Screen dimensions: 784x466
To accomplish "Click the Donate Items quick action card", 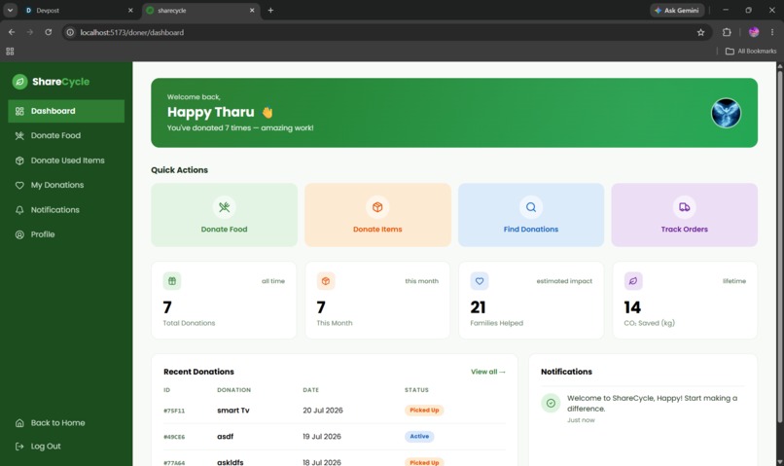I will click(377, 215).
